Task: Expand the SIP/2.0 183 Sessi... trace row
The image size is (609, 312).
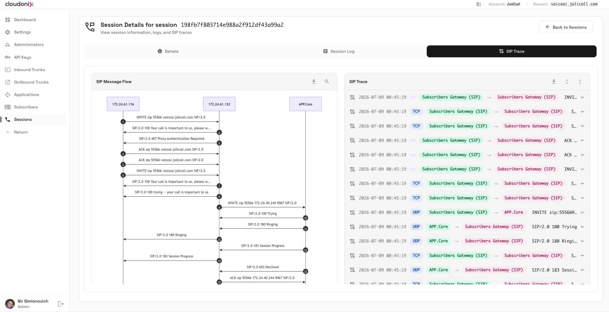Action: [x=583, y=270]
